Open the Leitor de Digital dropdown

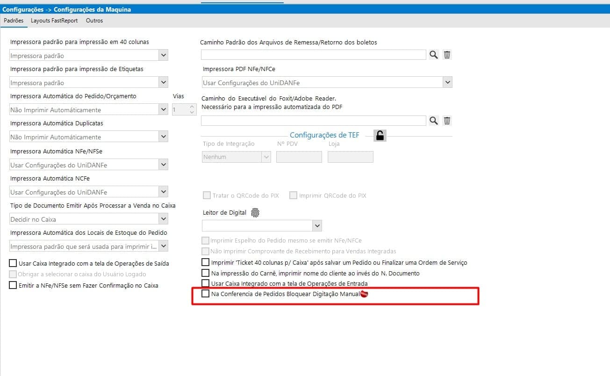point(317,225)
